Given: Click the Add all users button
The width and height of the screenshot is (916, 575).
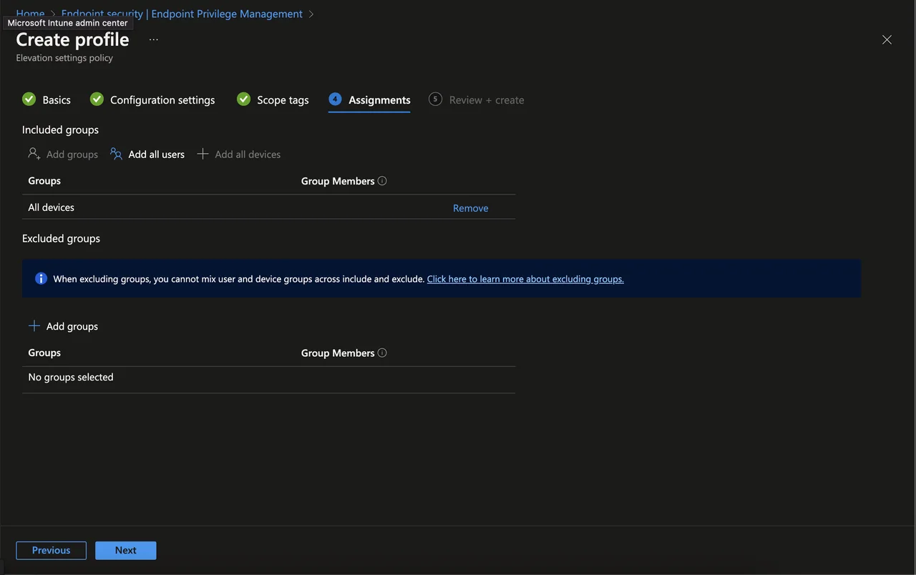Looking at the screenshot, I should pos(147,154).
